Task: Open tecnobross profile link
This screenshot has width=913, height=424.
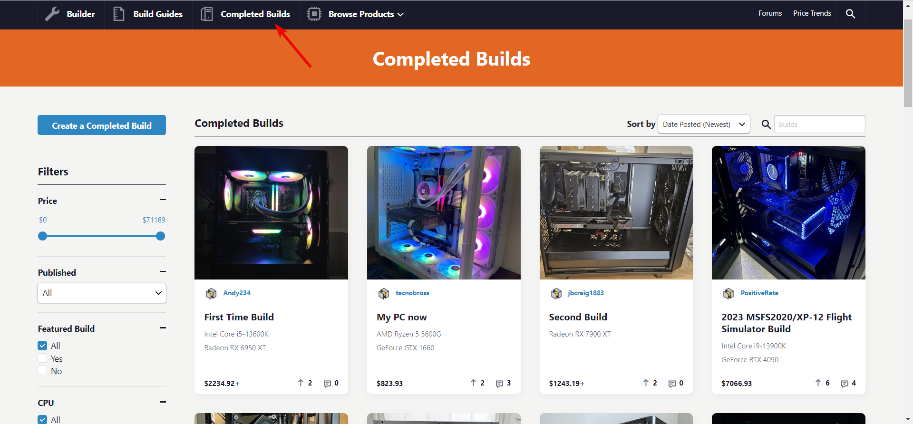Action: pyautogui.click(x=412, y=293)
